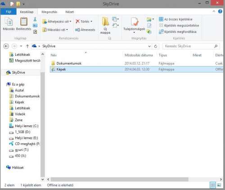Click the paste shortcut icon in Vágólap
The image size is (225, 190).
click(x=35, y=31)
